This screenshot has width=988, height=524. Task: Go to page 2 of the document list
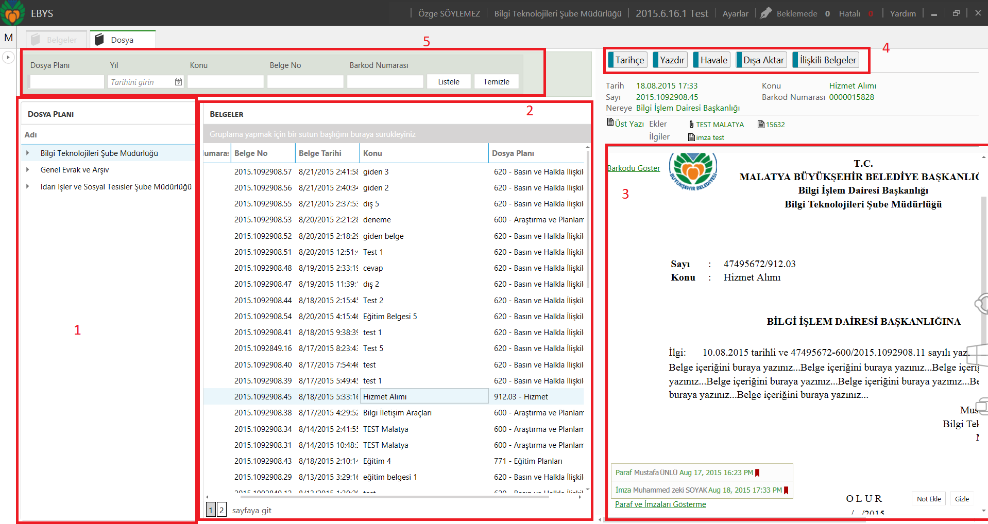point(222,510)
